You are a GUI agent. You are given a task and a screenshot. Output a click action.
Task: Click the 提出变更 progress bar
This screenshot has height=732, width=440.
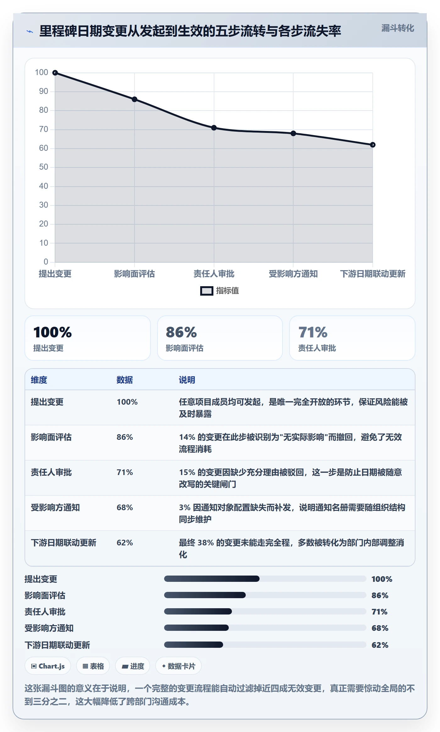tap(265, 579)
